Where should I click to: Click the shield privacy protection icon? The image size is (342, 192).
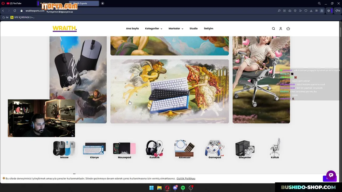(x=295, y=11)
